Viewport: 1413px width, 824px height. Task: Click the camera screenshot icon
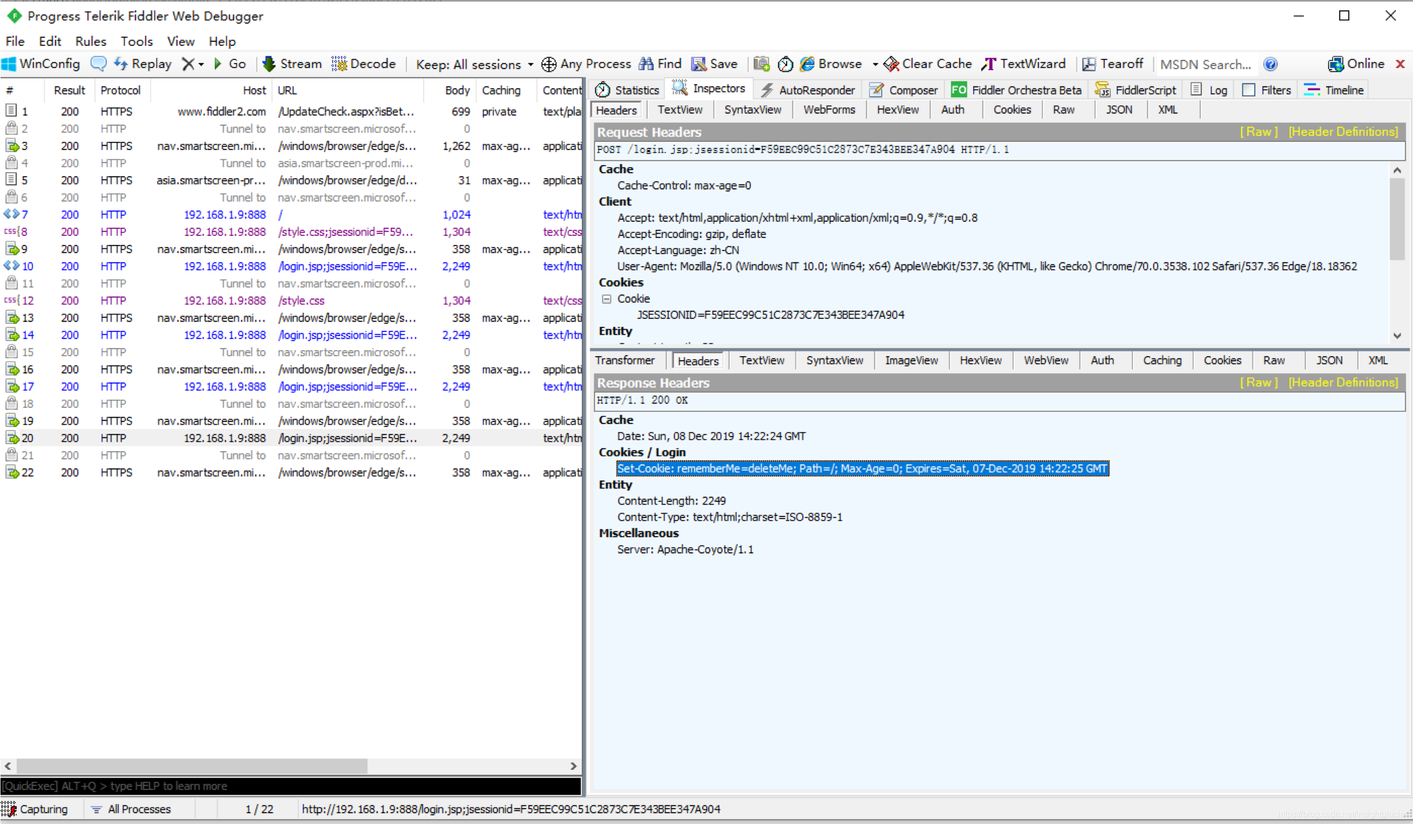tap(761, 64)
